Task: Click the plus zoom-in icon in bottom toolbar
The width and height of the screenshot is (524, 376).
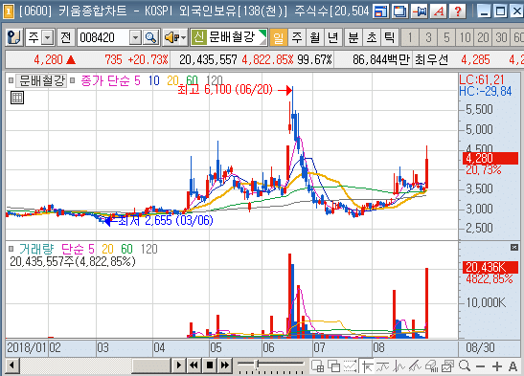Action: point(497,366)
